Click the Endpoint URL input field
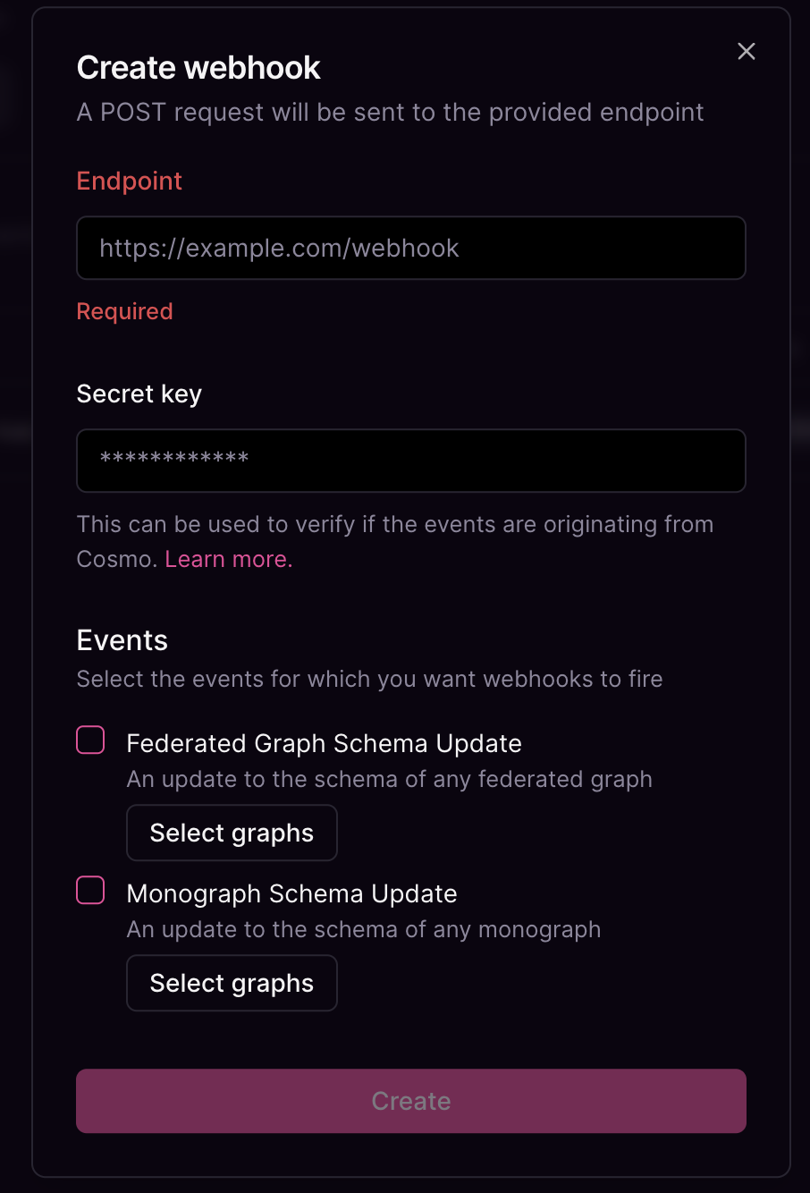The height and width of the screenshot is (1193, 810). 411,248
